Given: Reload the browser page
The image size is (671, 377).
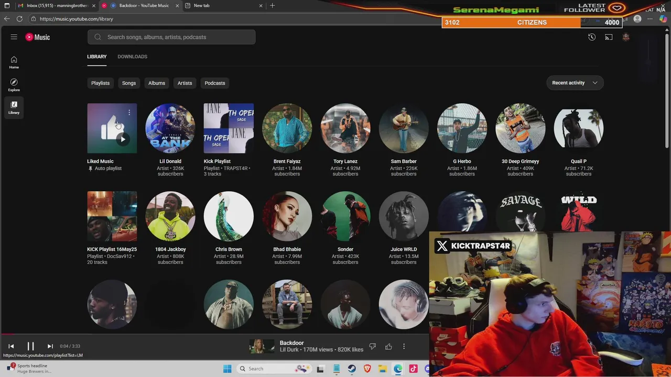Looking at the screenshot, I should (19, 19).
